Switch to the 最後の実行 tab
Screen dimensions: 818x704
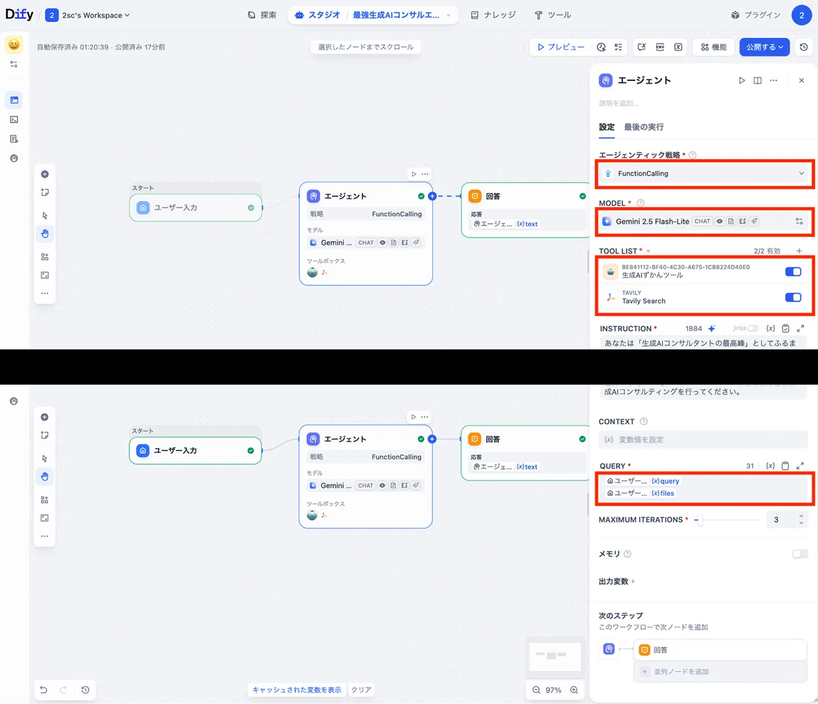point(643,127)
